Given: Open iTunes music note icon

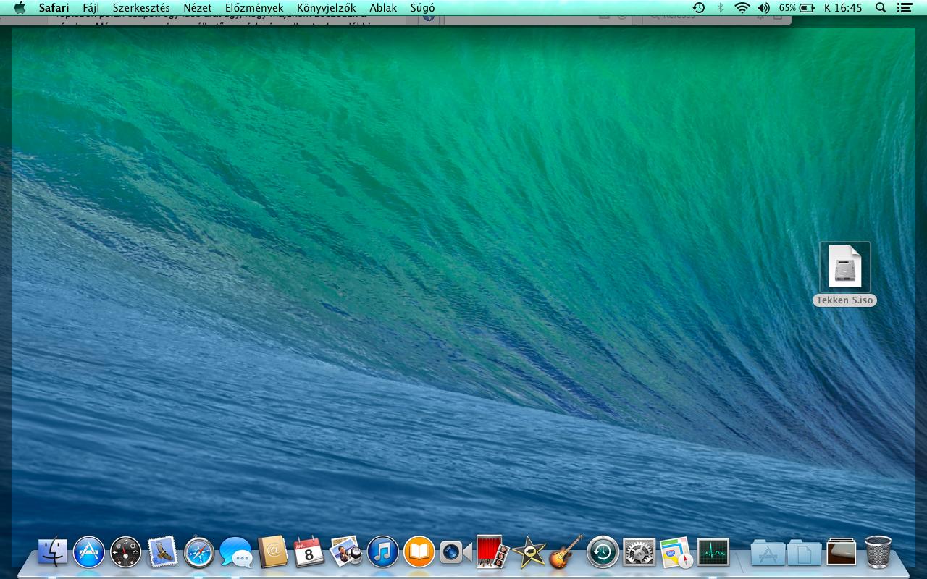Looking at the screenshot, I should coord(382,552).
